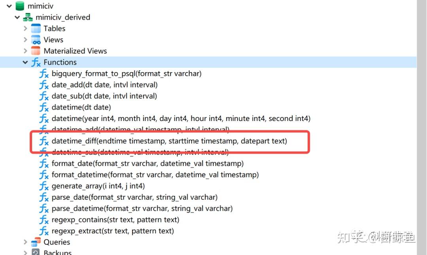Click the Functions fx icon

pos(36,62)
